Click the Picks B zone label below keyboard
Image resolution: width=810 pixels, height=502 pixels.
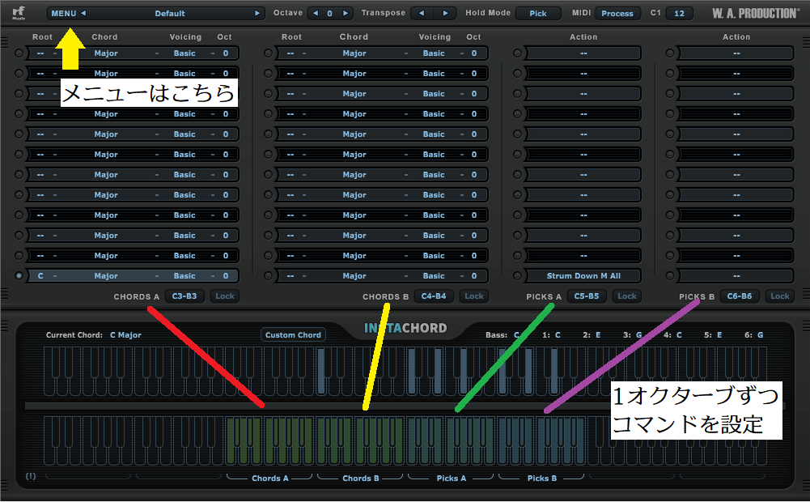[x=542, y=479]
